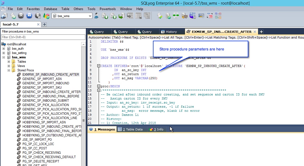Screen dimensions: 304x166
Task: Click the Query Builder toolbar icon
Action: point(209,16)
